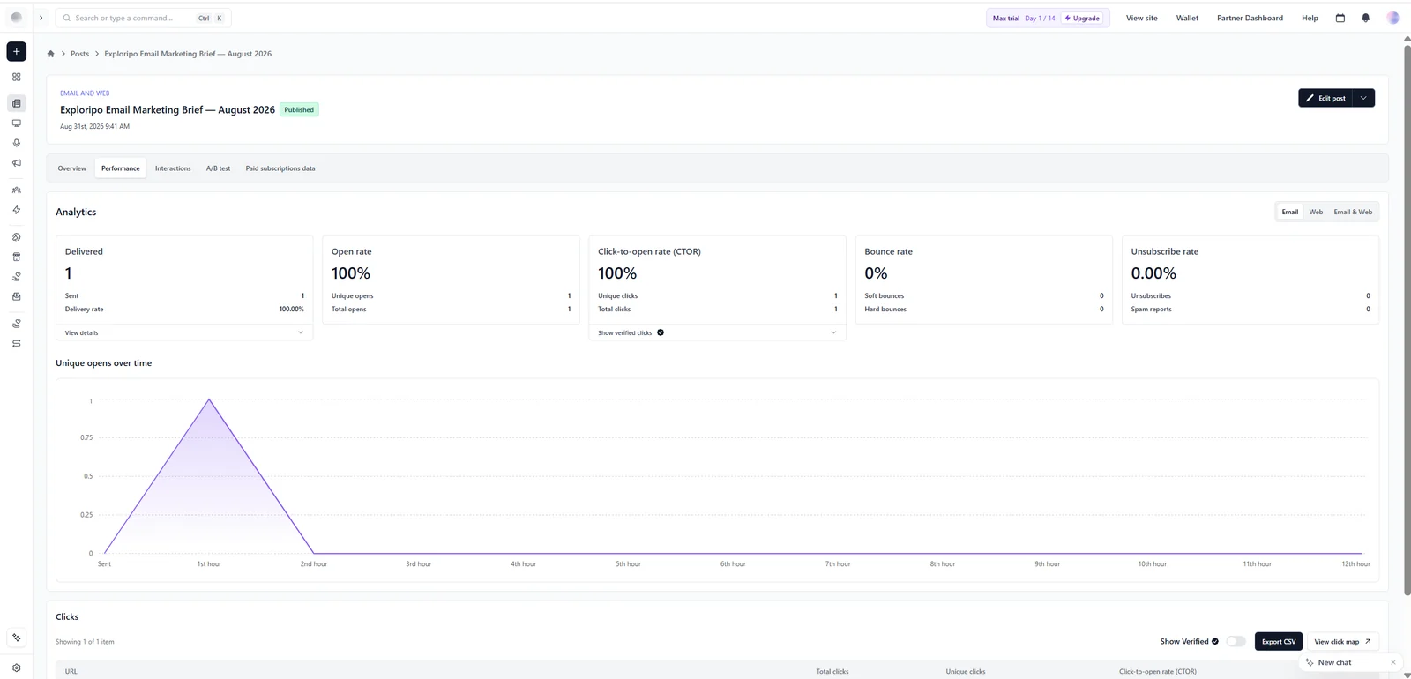Click Posts in the breadcrumb

pos(79,54)
